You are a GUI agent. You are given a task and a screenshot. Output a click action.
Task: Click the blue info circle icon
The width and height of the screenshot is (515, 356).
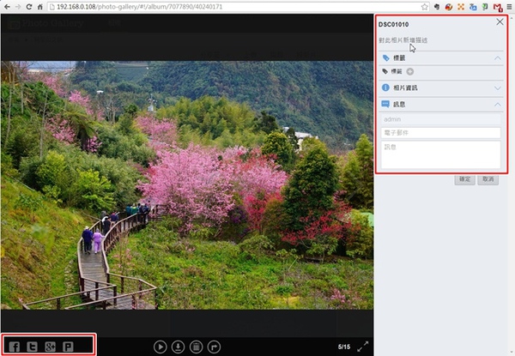pyautogui.click(x=385, y=87)
